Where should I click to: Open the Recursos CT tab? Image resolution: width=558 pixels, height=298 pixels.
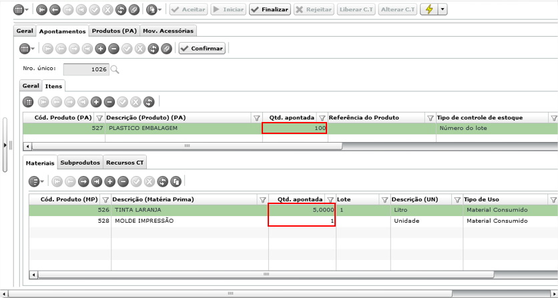point(125,163)
